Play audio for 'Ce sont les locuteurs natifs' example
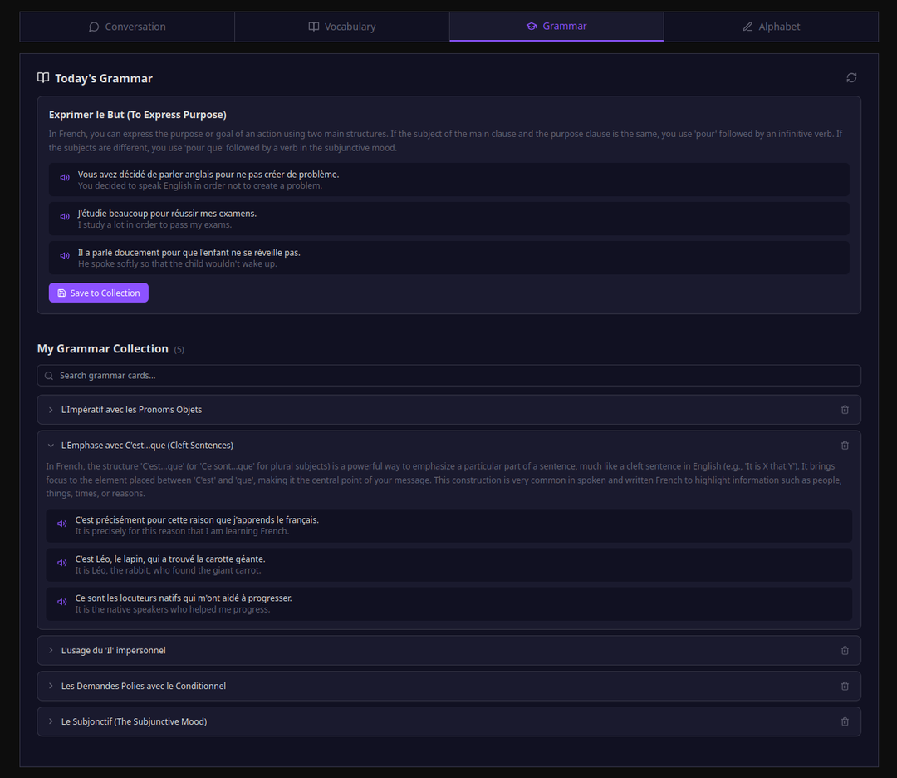 (61, 601)
